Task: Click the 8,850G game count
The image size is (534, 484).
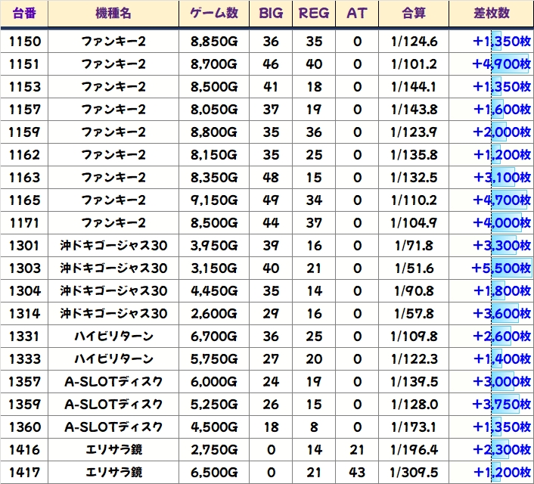Action: [214, 42]
